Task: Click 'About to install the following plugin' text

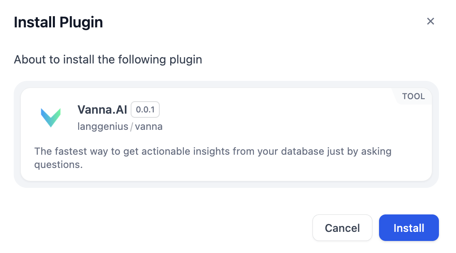Action: tap(108, 60)
